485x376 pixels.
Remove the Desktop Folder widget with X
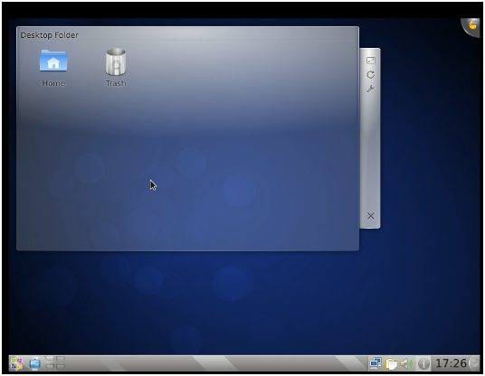click(371, 216)
